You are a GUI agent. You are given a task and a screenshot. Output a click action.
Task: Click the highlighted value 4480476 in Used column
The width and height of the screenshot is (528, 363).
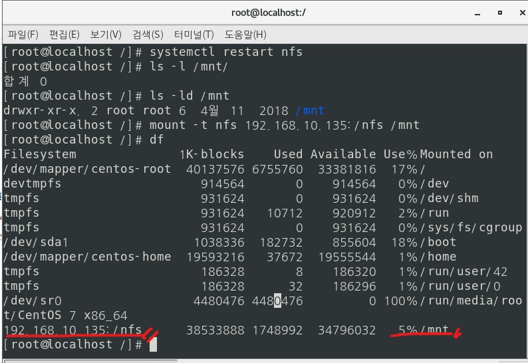point(277,301)
